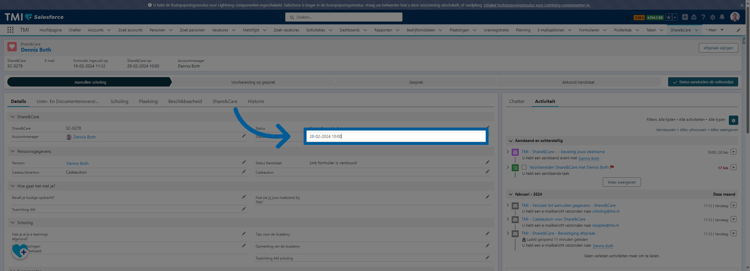Open the help question mark icon
Viewport: 750px width, 271px height.
pos(703,17)
